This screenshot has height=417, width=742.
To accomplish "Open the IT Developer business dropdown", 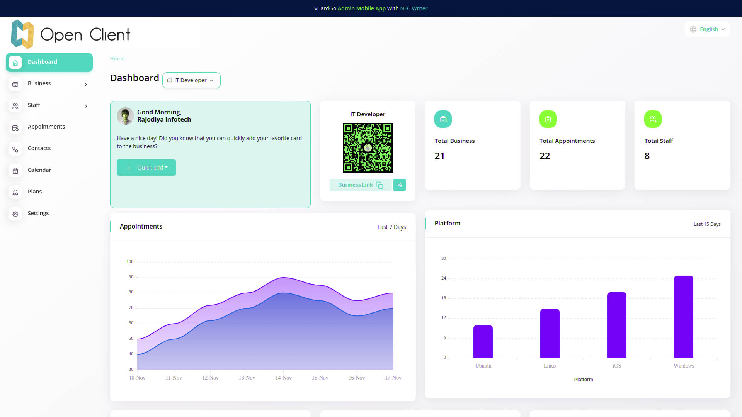I will [x=191, y=80].
